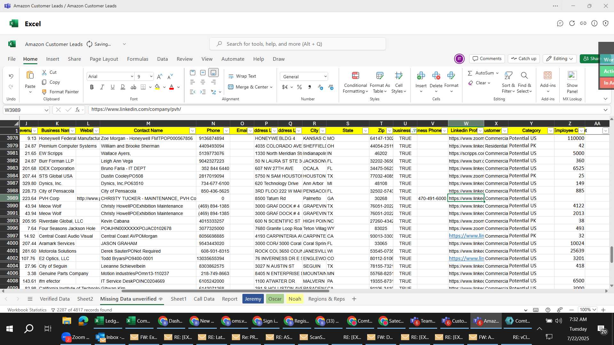The height and width of the screenshot is (345, 614).
Task: Toggle Wrap Text
Action: tap(242, 76)
